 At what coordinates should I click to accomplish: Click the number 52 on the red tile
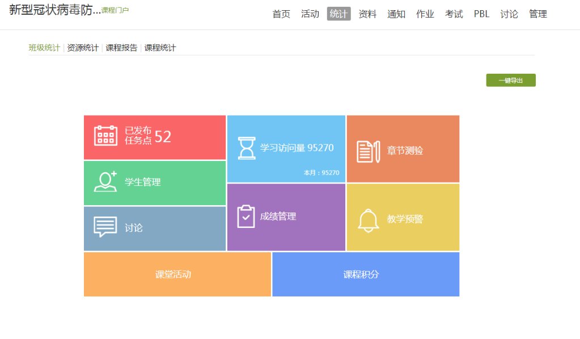(x=163, y=137)
